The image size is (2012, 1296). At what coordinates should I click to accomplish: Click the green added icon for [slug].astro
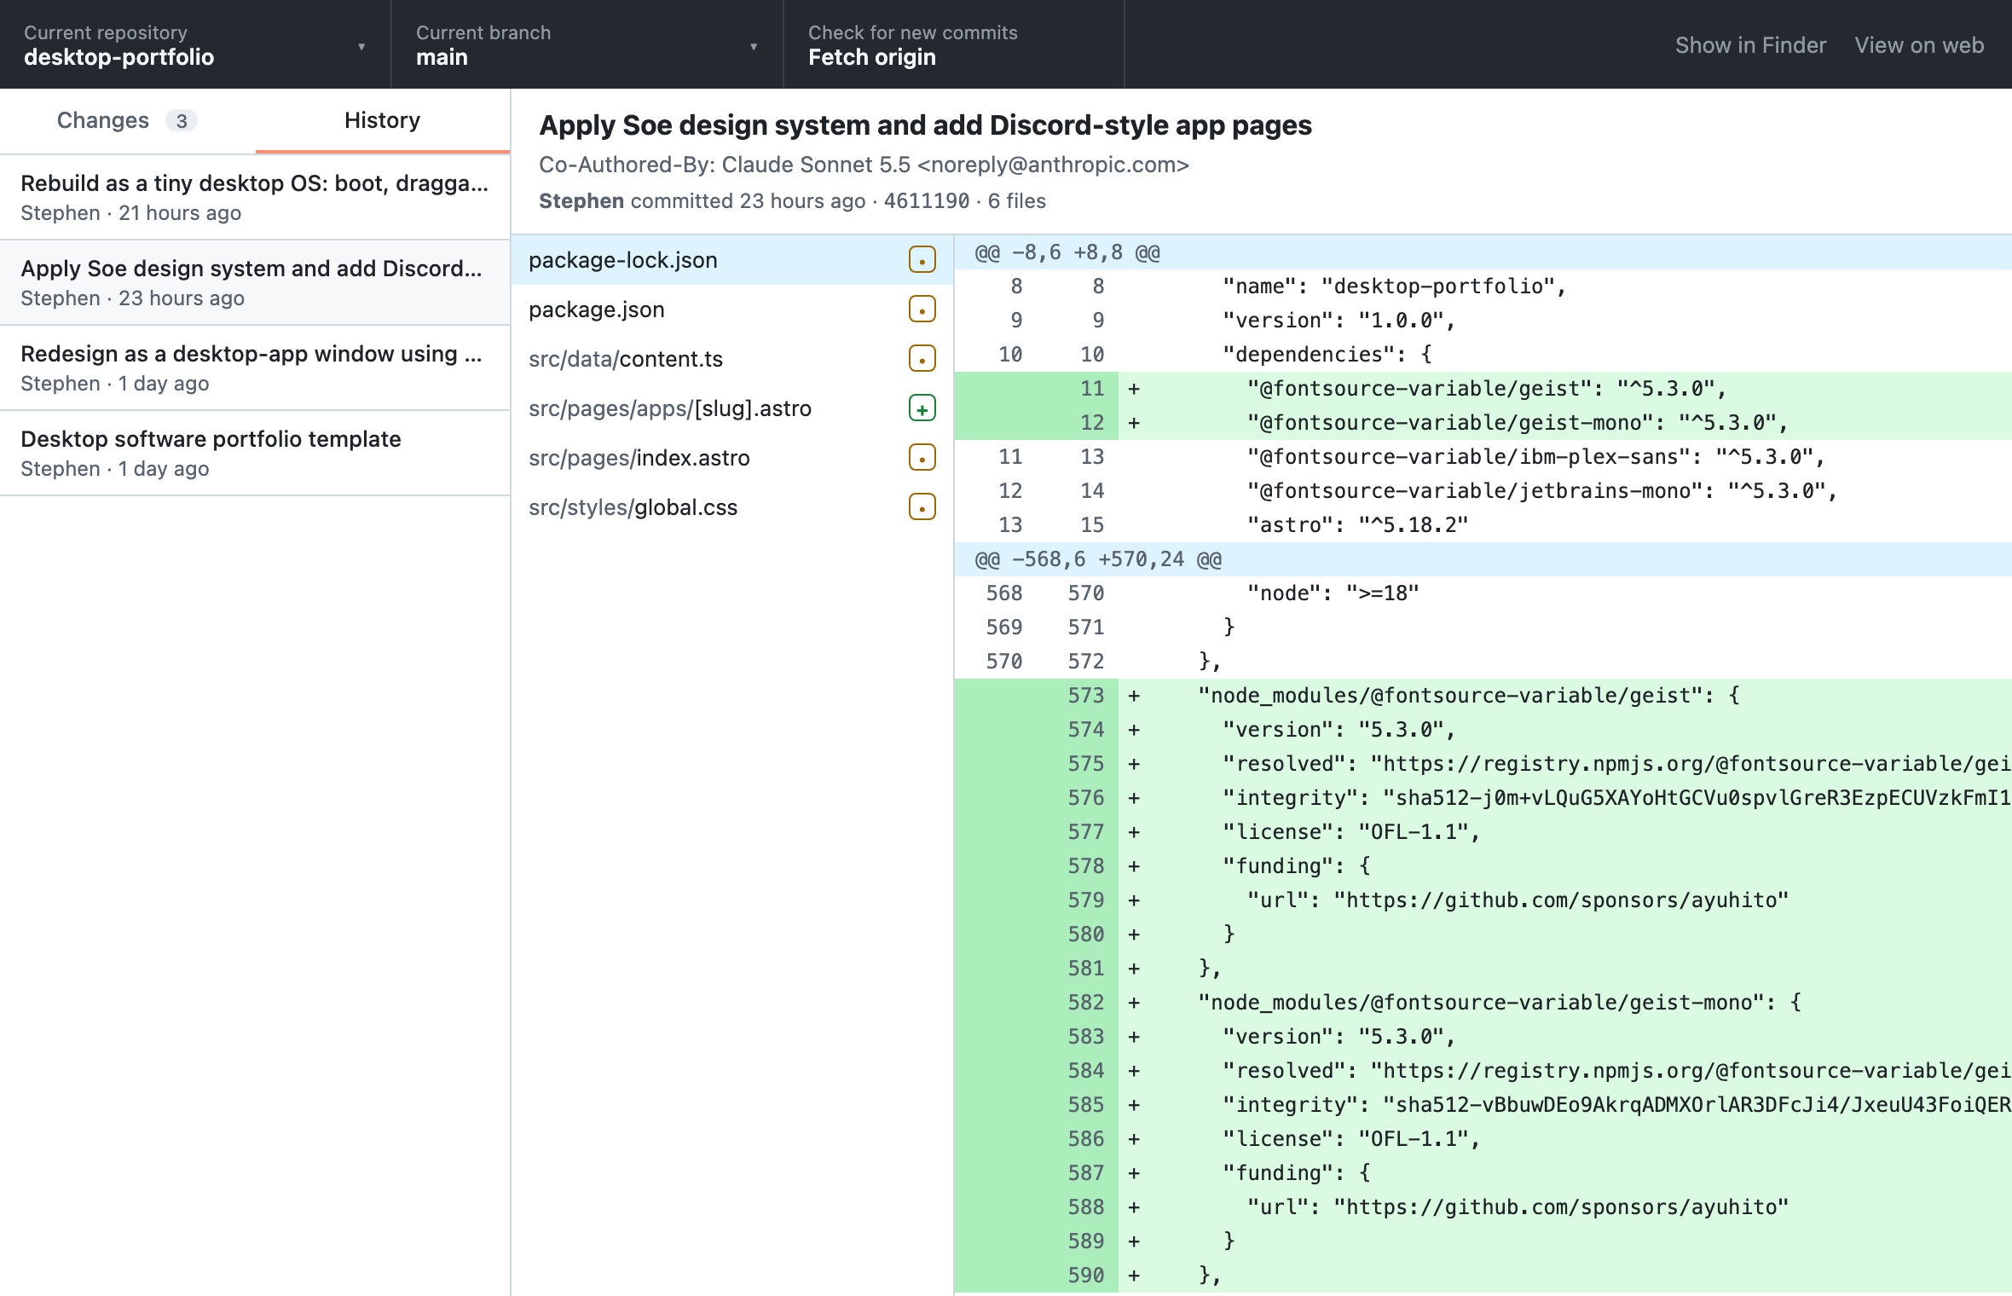[922, 408]
